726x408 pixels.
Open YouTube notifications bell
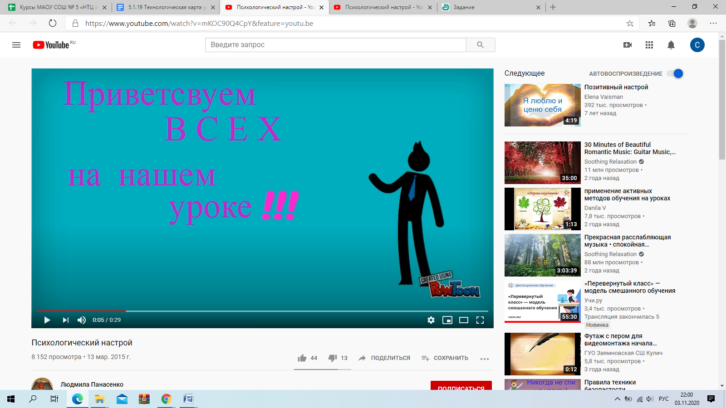[671, 45]
